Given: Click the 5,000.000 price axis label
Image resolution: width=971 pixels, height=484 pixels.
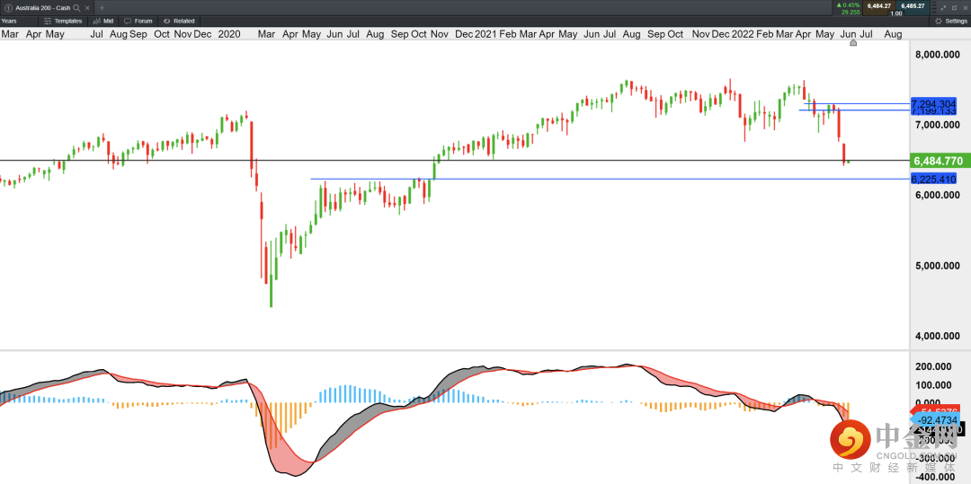Looking at the screenshot, I should click(937, 266).
